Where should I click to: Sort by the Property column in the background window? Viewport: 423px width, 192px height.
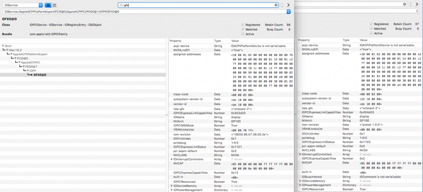pyautogui.click(x=319, y=40)
